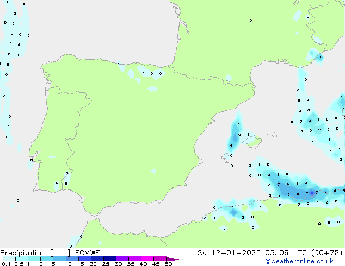Pick the blue swatch between 5 and 10
Screen dimensions: 345x266
coord(60,259)
